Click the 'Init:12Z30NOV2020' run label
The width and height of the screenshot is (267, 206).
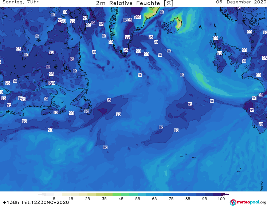click(x=45, y=202)
